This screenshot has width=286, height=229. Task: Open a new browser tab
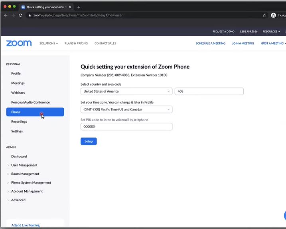coord(79,7)
